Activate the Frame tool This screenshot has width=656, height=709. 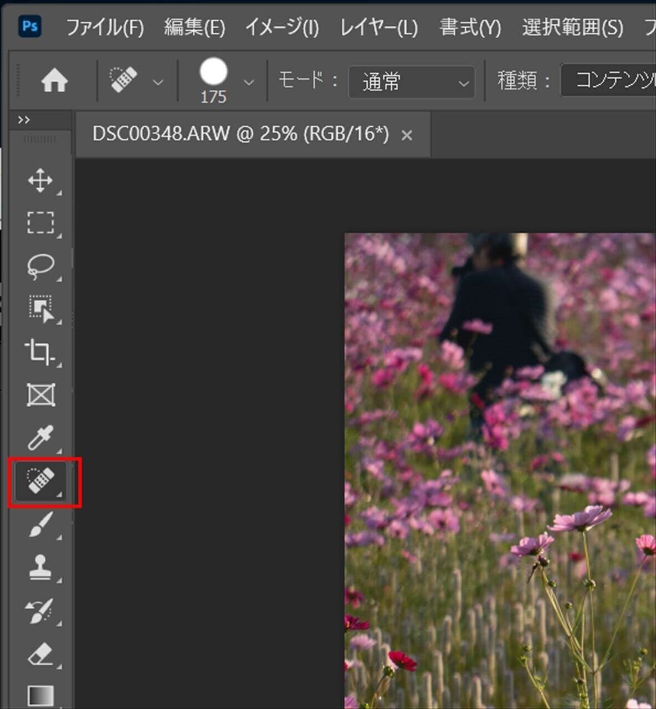click(x=40, y=394)
